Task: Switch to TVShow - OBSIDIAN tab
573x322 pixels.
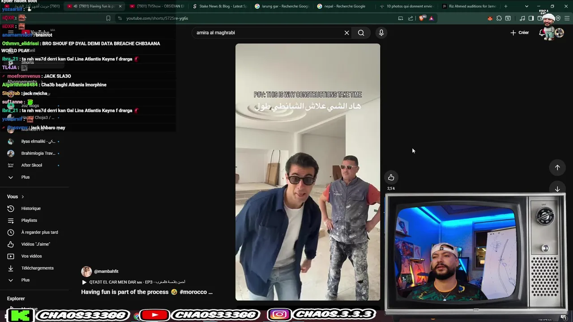Action: click(x=157, y=6)
